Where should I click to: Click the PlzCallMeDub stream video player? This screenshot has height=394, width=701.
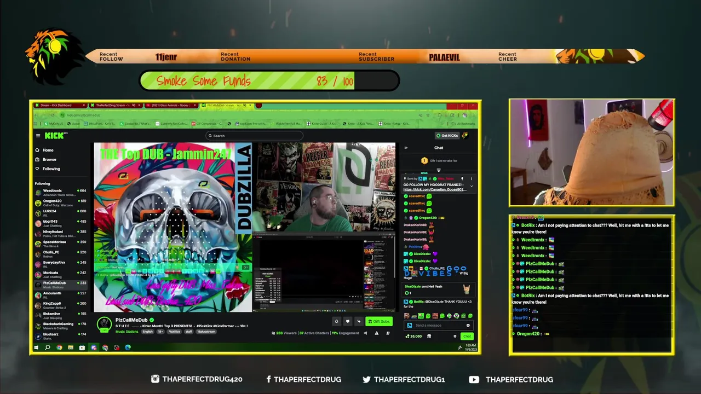coord(244,227)
